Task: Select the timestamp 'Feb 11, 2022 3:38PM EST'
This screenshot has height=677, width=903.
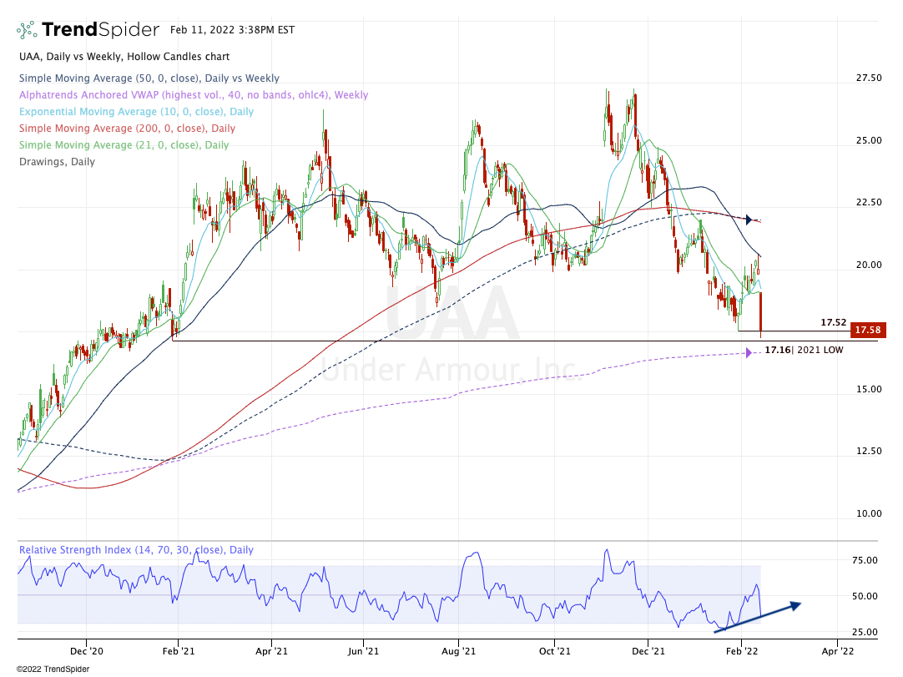Action: [232, 30]
